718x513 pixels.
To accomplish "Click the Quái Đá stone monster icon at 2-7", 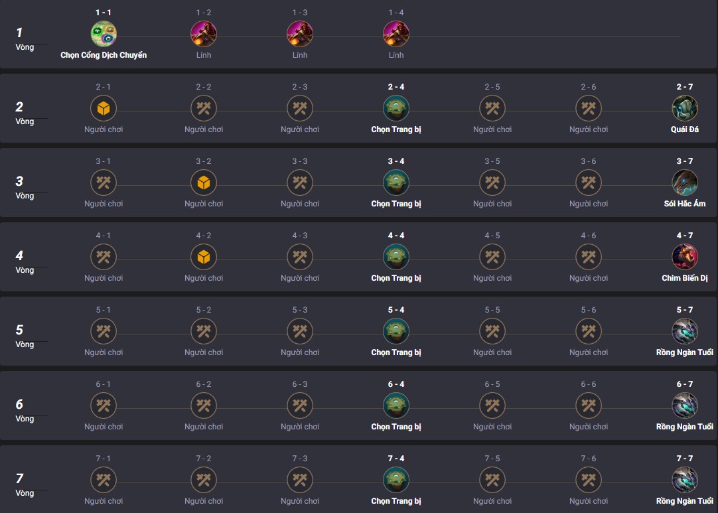I will coord(685,109).
